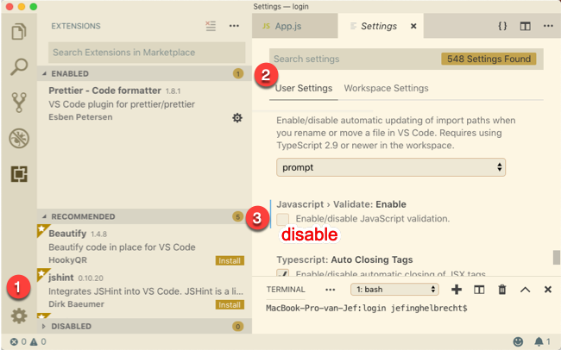The image size is (561, 350).
Task: Click HookyQR publisher name
Action: (x=67, y=259)
